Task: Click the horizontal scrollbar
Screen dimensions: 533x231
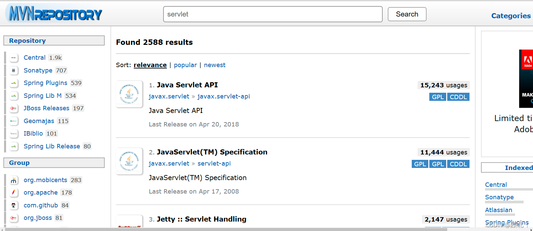Action: tap(226, 229)
